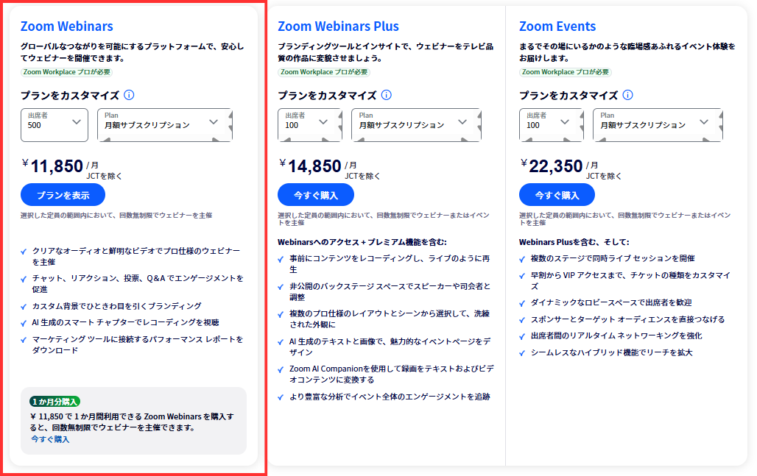The width and height of the screenshot is (757, 476).
Task: Click info icon beside Zoom Webinars プランをカスタマイズ
Action: click(x=129, y=95)
